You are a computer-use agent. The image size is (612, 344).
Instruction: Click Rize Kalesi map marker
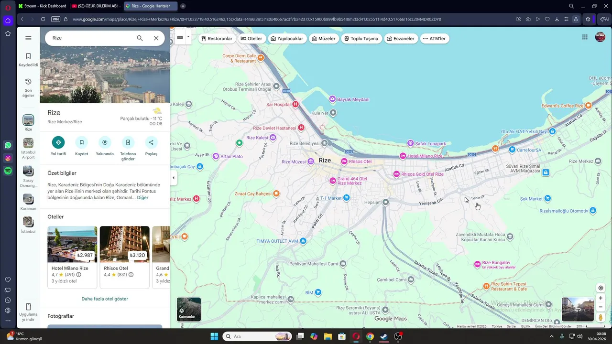273,138
